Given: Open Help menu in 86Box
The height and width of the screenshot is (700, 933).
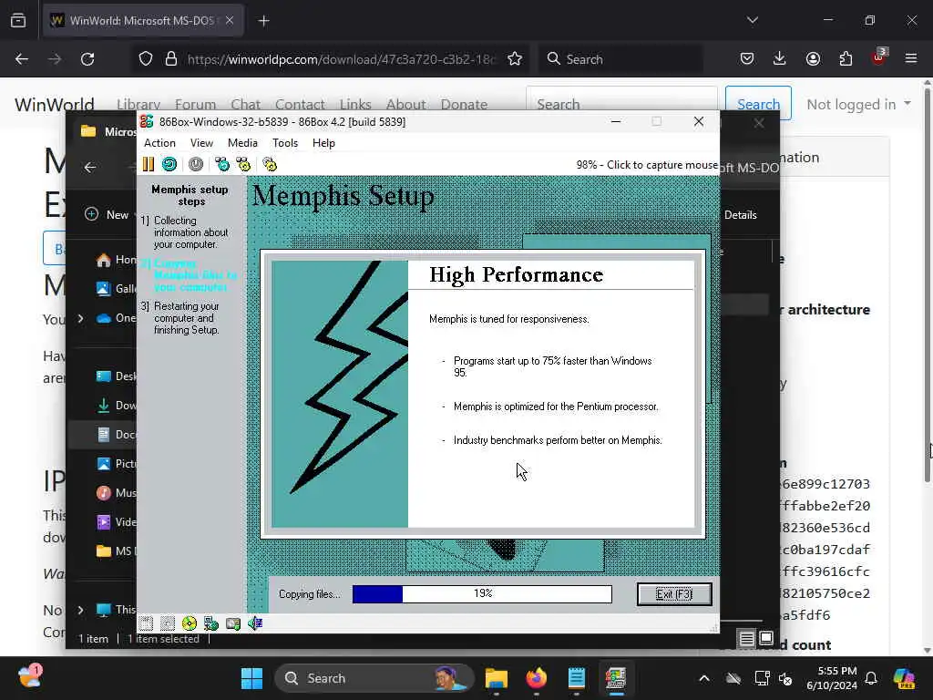Looking at the screenshot, I should [x=323, y=143].
